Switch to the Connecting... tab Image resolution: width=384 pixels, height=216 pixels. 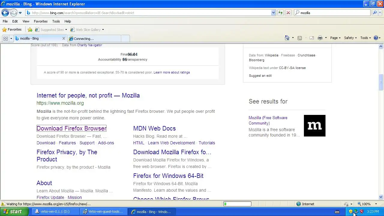tap(94, 39)
